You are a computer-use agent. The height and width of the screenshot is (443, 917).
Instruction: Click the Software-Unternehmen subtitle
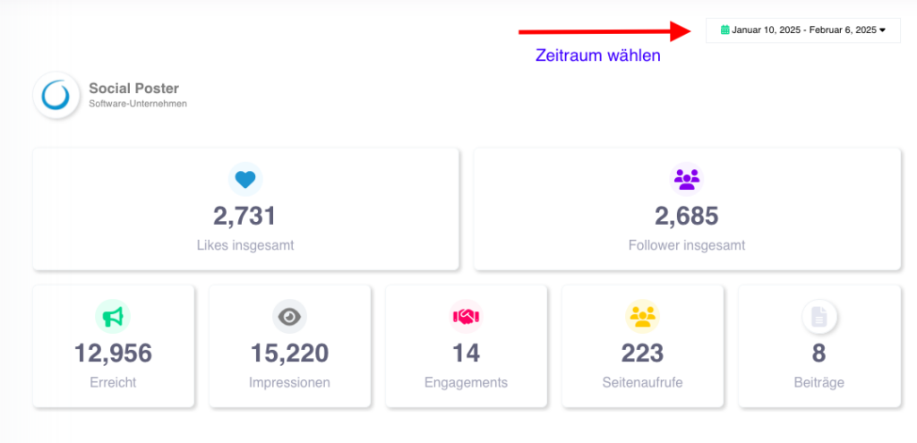pos(138,104)
